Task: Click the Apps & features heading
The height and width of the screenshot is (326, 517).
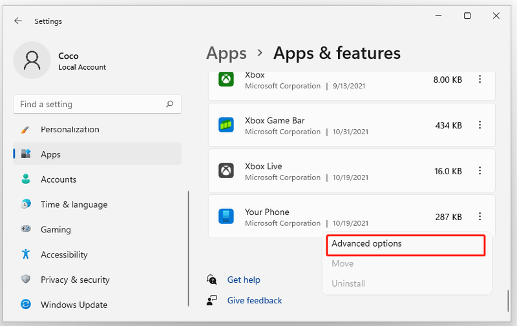Action: coord(337,54)
